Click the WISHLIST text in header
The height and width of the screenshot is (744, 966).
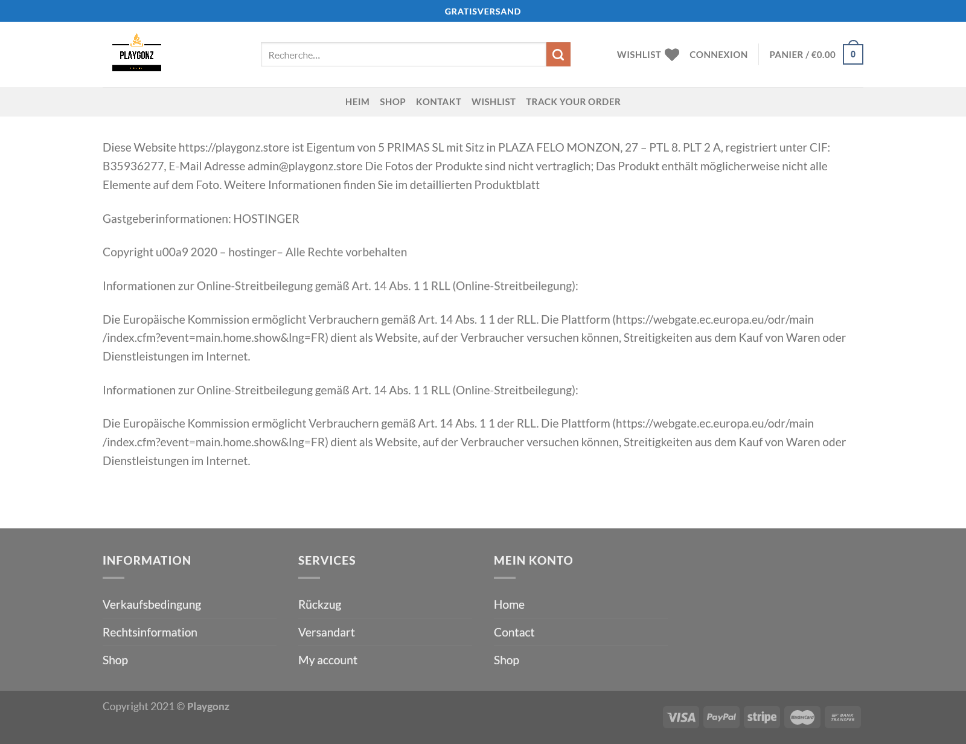639,54
